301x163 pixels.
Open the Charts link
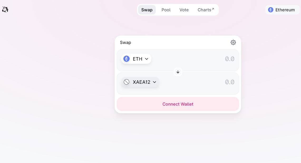click(x=204, y=10)
